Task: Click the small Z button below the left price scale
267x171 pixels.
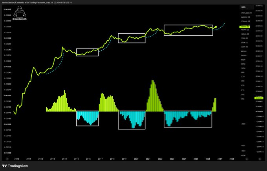Action: (7, 159)
